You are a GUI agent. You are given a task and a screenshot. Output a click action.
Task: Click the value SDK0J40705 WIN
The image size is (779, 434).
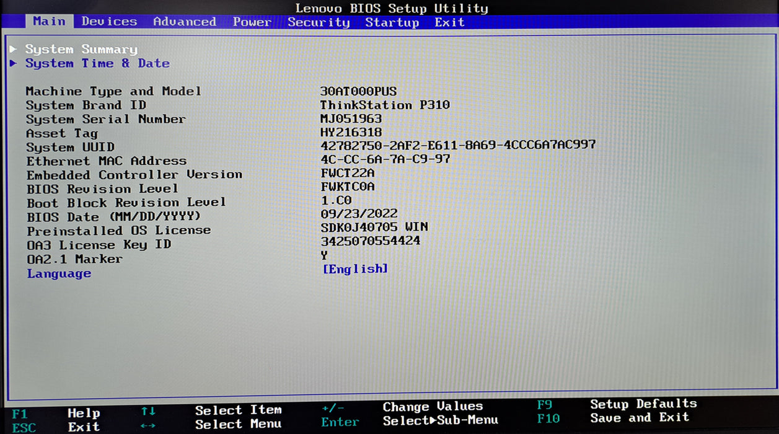click(374, 228)
